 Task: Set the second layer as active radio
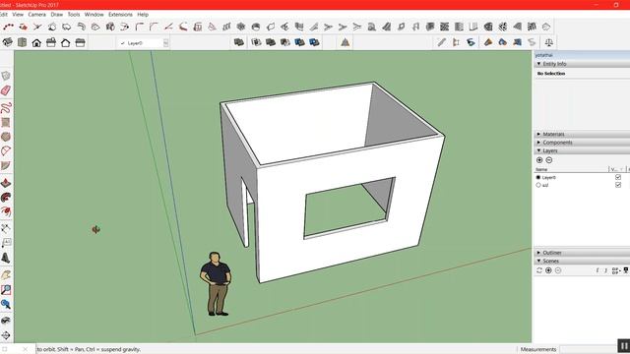(538, 185)
